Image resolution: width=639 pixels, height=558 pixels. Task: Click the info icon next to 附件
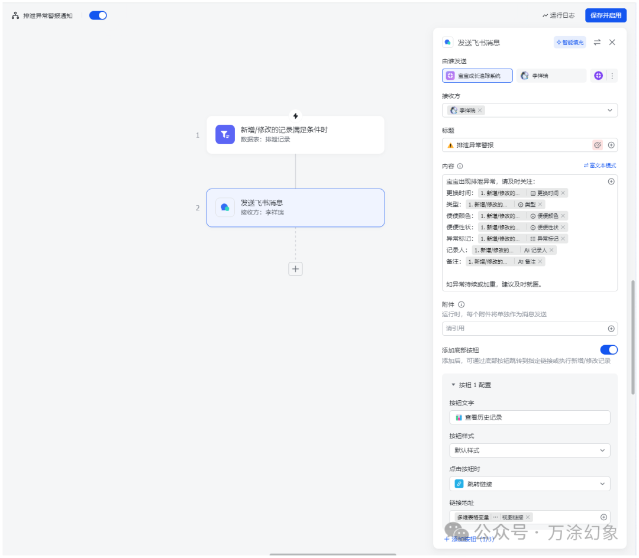coord(461,304)
